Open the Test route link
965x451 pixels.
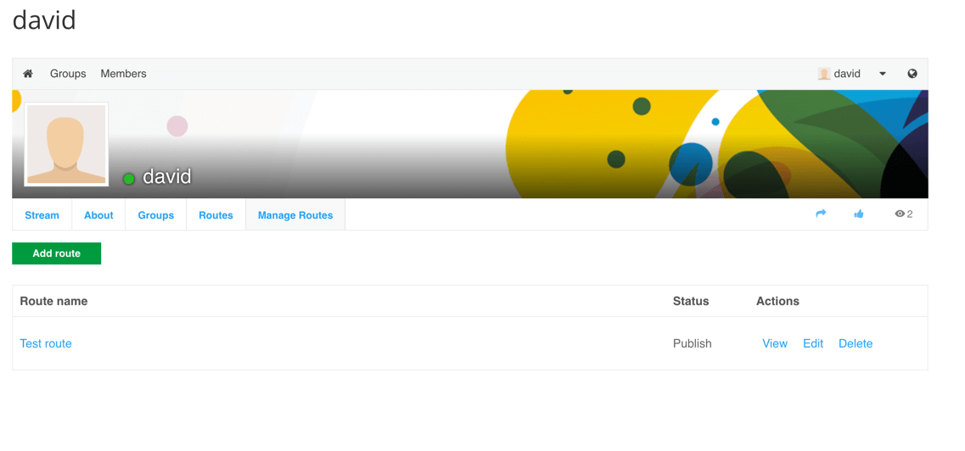(x=46, y=343)
